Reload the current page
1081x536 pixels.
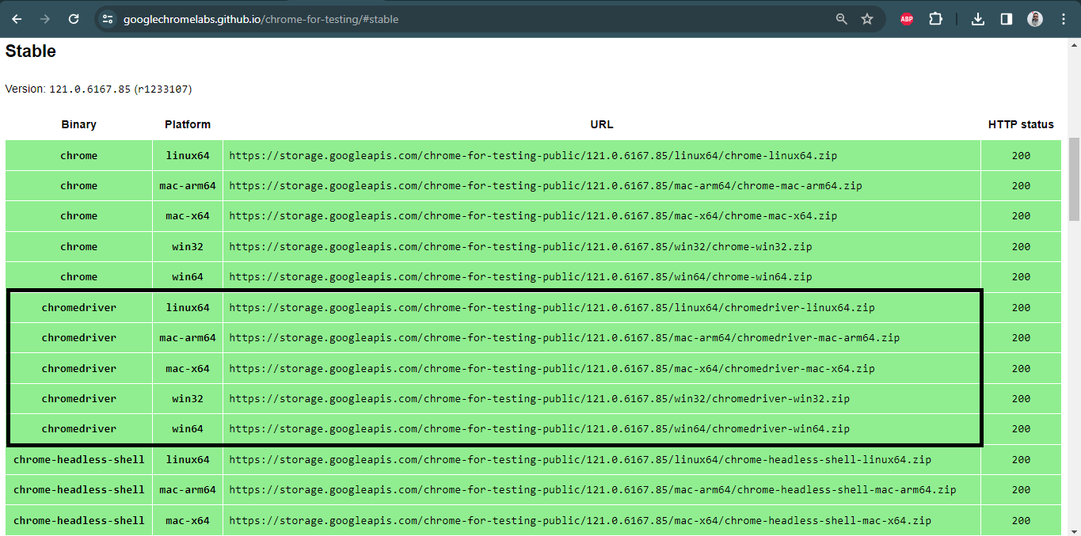click(x=74, y=19)
